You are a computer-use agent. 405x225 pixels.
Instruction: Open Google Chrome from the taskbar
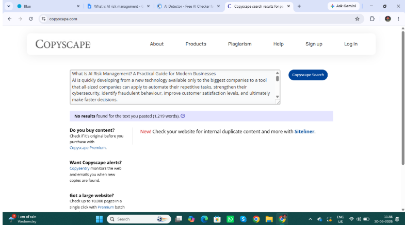256,219
